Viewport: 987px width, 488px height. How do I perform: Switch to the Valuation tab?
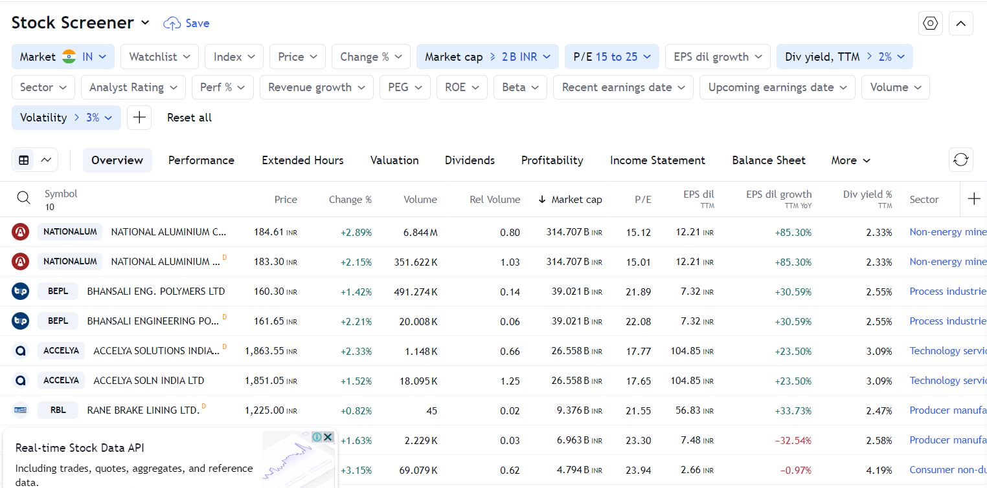[x=394, y=160]
